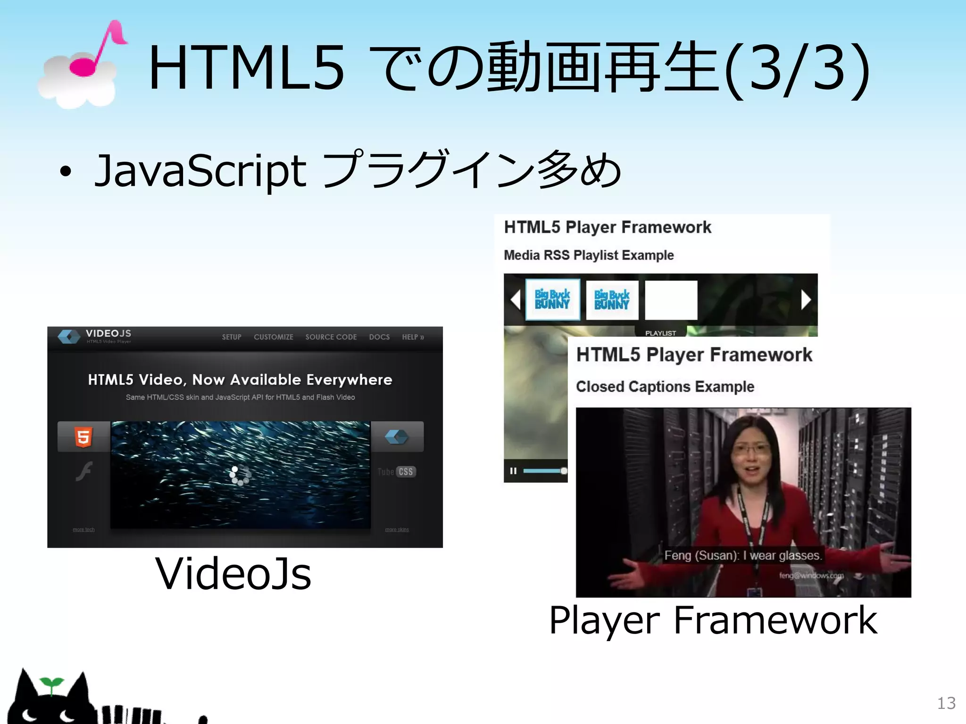966x724 pixels.
Task: Click the 'Feng (Susan): I wear glasses.' caption
Action: [x=743, y=555]
